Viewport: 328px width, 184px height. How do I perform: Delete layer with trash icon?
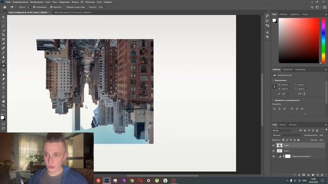click(322, 175)
